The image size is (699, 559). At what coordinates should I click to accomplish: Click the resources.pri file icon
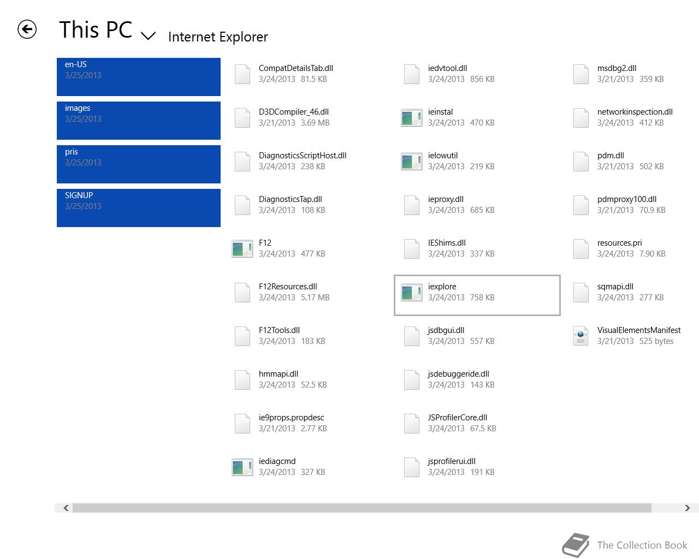coord(581,249)
